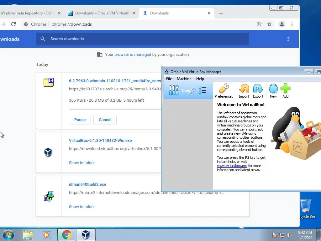Add an existing virtual machine

pyautogui.click(x=285, y=91)
